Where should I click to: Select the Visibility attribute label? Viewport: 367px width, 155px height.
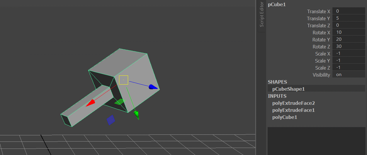click(321, 75)
